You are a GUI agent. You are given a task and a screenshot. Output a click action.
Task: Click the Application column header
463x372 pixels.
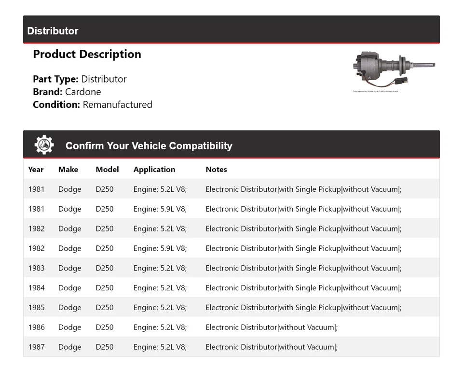point(154,170)
